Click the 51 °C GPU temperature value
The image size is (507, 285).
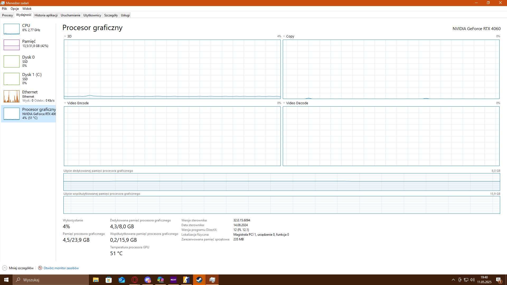point(116,254)
